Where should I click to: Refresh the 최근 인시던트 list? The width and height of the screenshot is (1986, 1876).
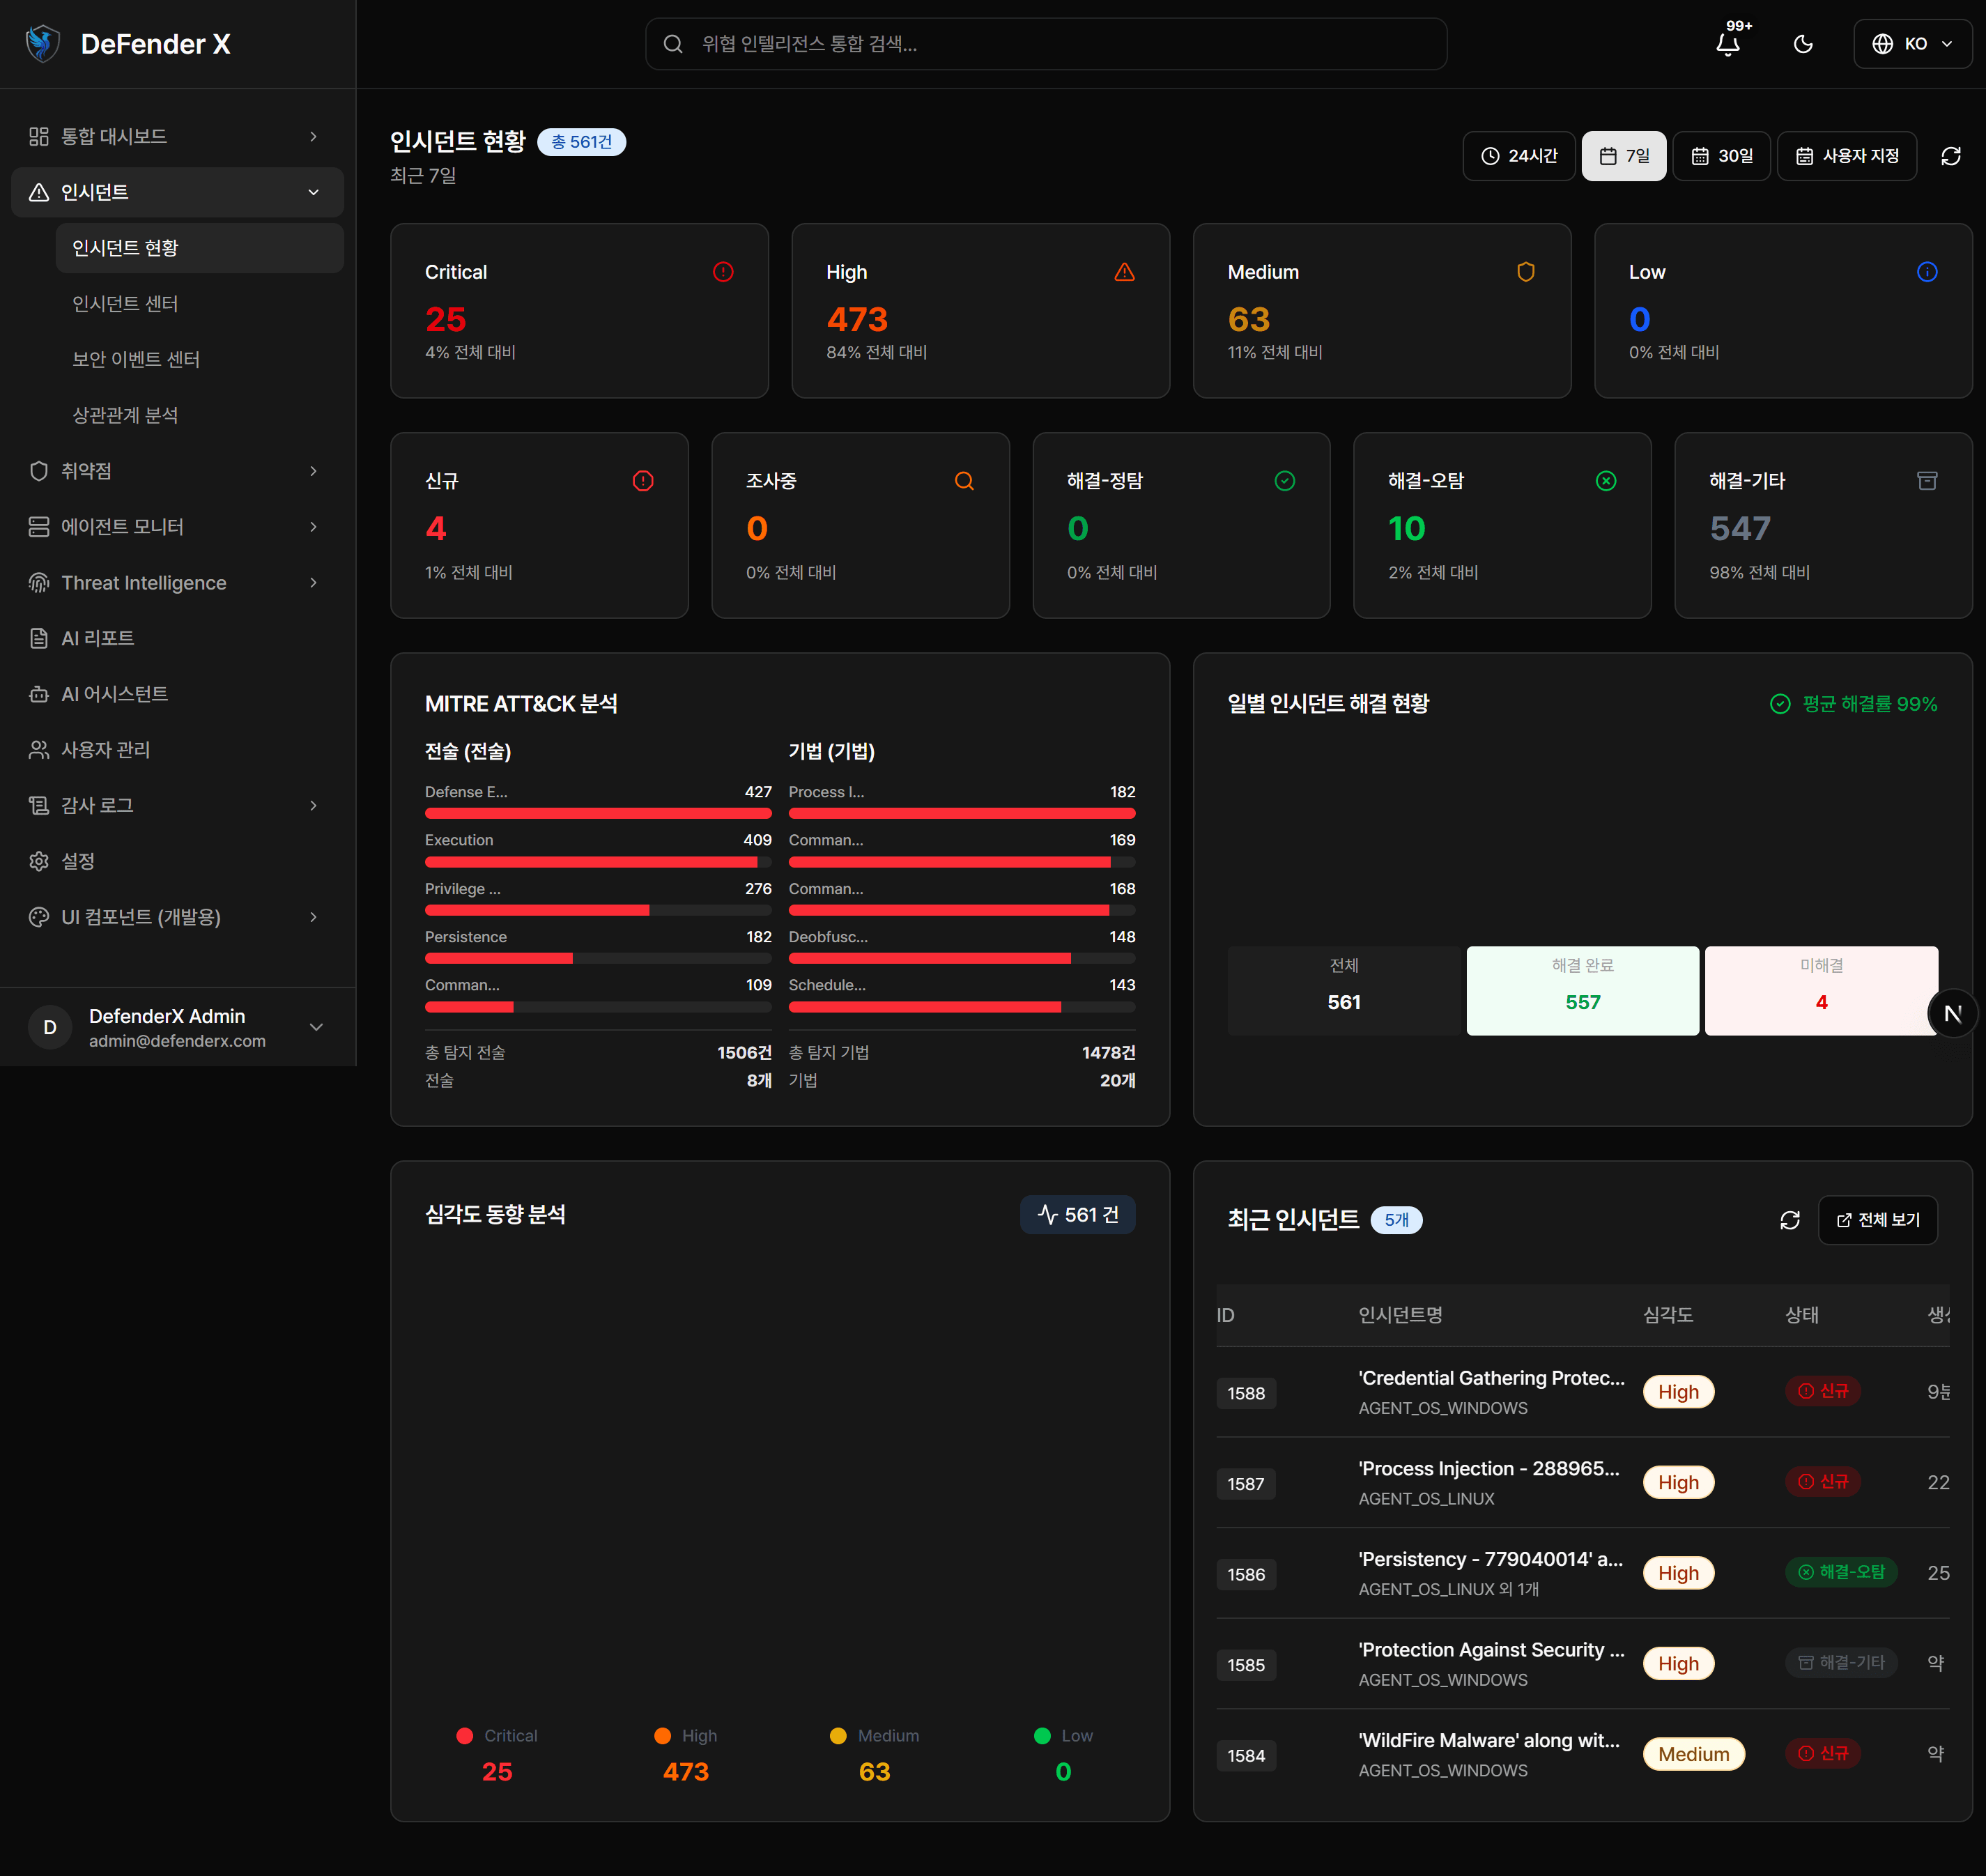(x=1789, y=1220)
